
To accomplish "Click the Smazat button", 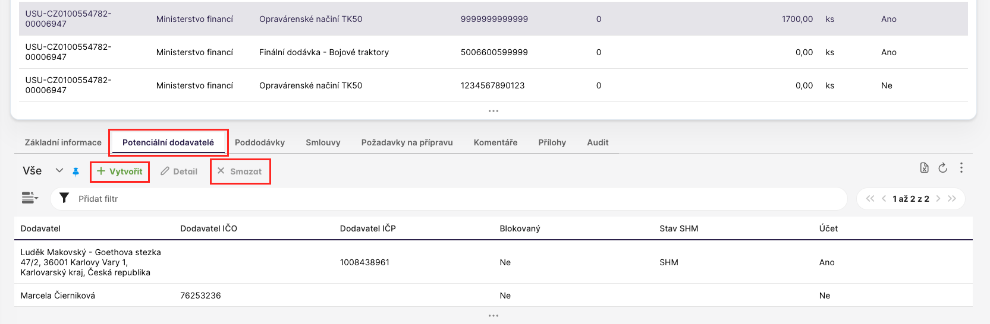I will [x=240, y=171].
